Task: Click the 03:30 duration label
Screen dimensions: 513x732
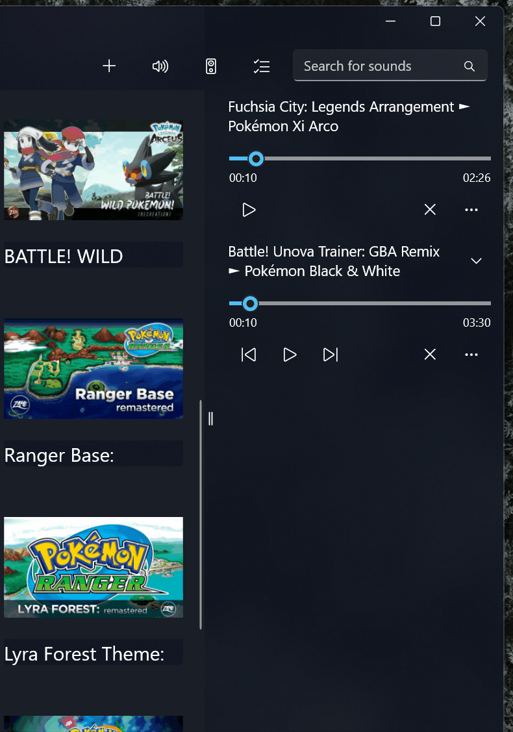Action: (477, 323)
